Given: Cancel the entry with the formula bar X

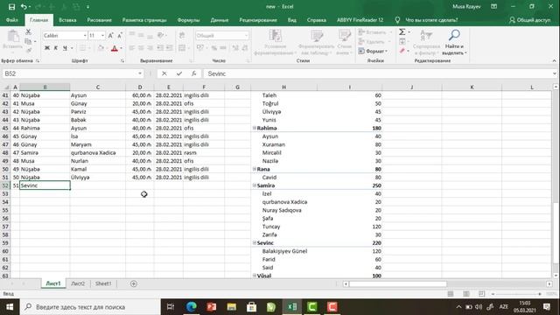Looking at the screenshot, I should (x=164, y=73).
